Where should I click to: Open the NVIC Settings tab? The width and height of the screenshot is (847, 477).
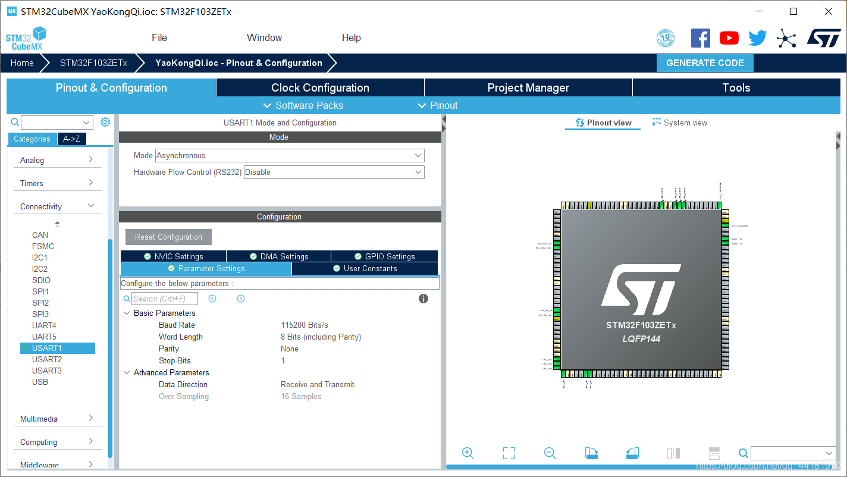pos(173,256)
